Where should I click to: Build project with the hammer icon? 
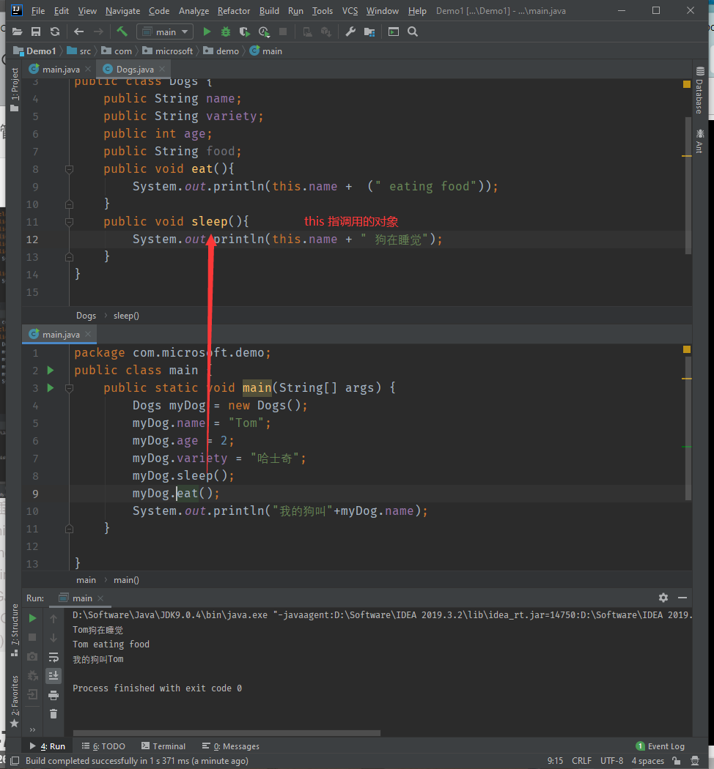[x=122, y=32]
